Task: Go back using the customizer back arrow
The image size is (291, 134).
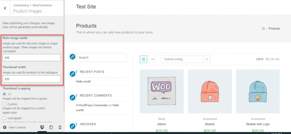Action: (x=5, y=8)
